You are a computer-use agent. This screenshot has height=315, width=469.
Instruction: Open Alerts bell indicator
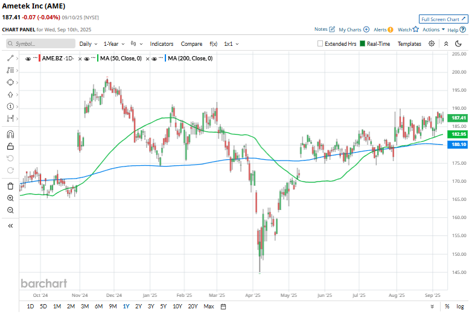tap(391, 30)
